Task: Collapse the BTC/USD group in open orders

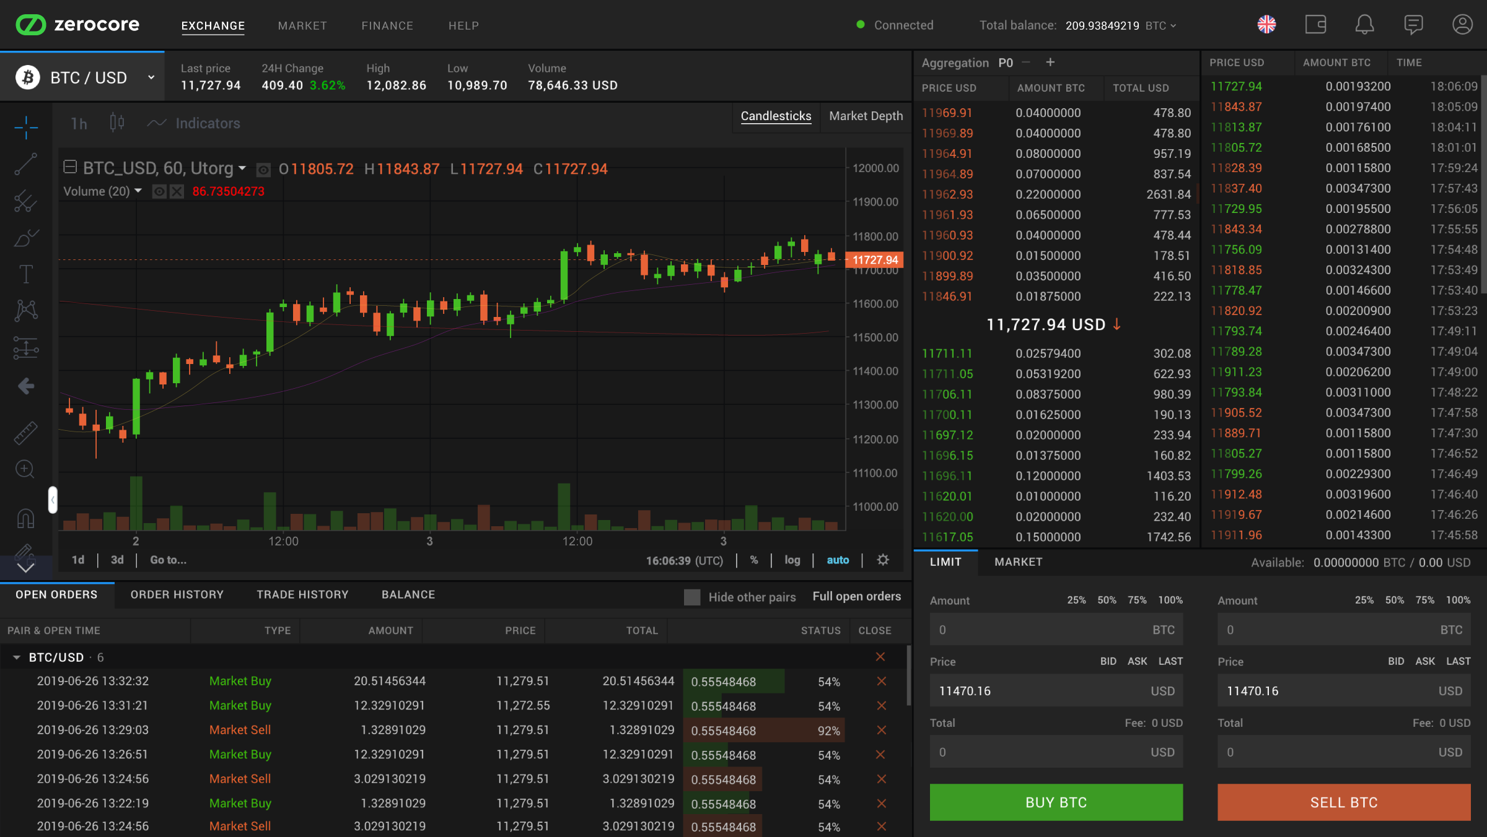Action: [17, 657]
